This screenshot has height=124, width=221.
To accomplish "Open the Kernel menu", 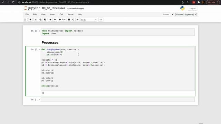I will point(70,14).
